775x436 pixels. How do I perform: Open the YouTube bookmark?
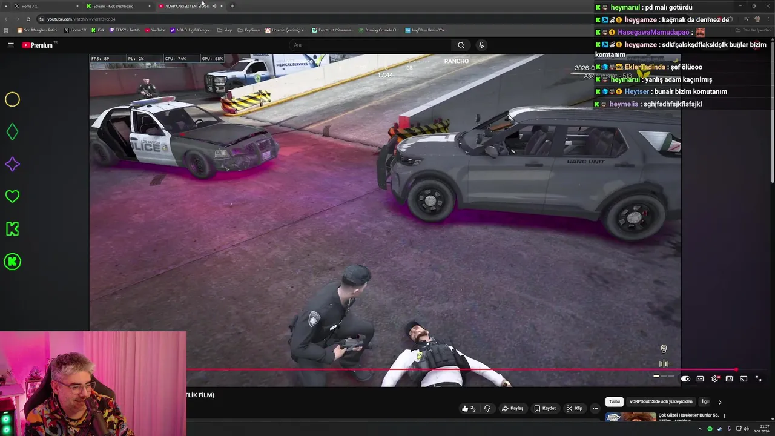[x=155, y=30]
